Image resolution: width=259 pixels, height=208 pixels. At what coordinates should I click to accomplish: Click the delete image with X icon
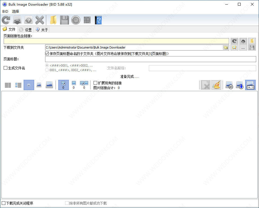click(x=205, y=85)
